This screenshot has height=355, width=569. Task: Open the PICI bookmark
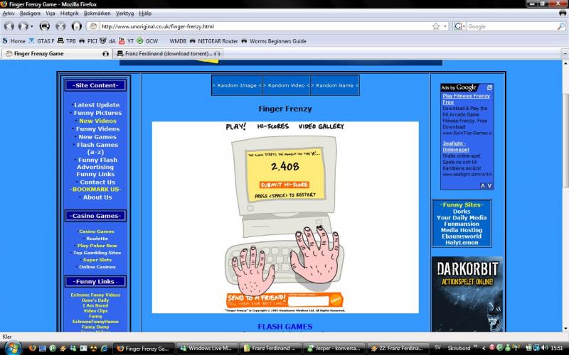88,41
